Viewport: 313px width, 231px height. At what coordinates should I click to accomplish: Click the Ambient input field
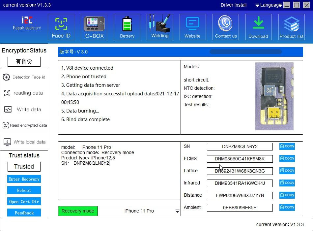[x=240, y=208]
